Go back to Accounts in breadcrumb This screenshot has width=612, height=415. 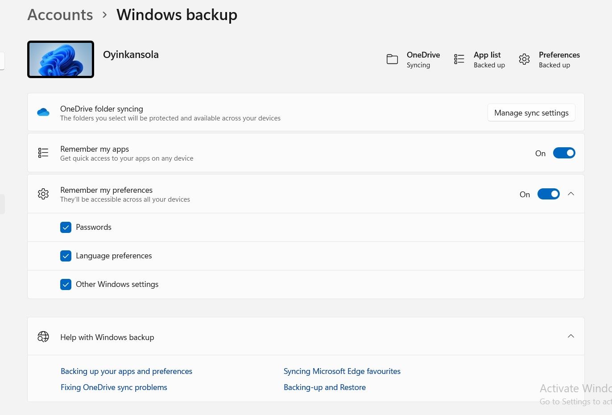click(x=60, y=15)
